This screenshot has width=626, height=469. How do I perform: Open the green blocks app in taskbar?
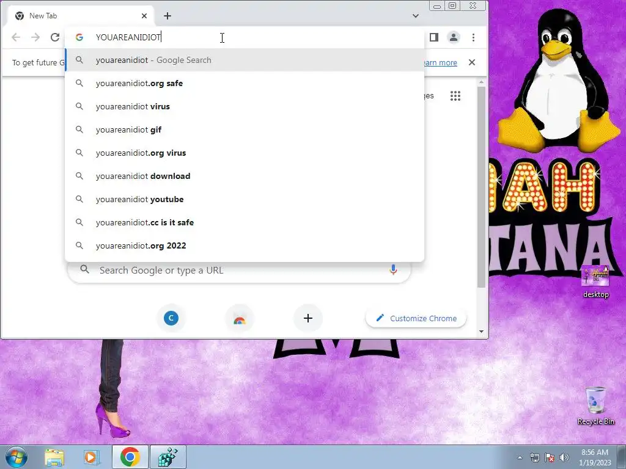168,457
